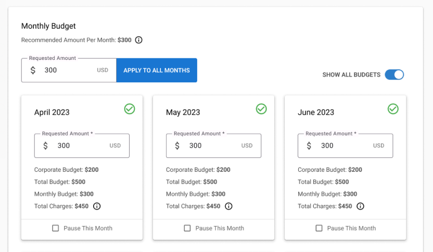
Task: Check Pause This Month for May 2023
Action: [x=187, y=228]
